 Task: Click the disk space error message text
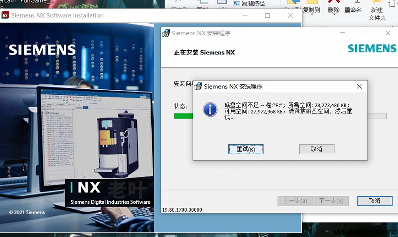click(288, 111)
